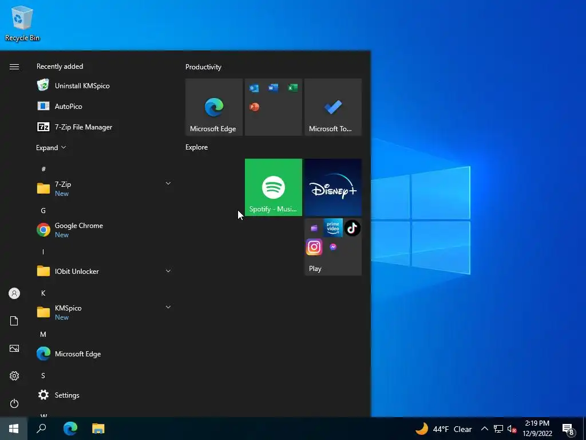This screenshot has height=440, width=586.
Task: Open the Spotify Music tile
Action: pos(273,187)
